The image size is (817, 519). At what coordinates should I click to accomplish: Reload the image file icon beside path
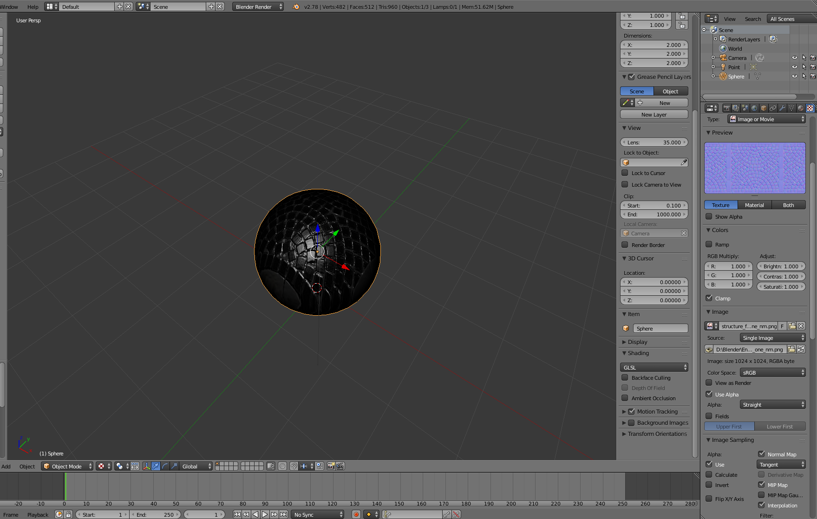[801, 349]
